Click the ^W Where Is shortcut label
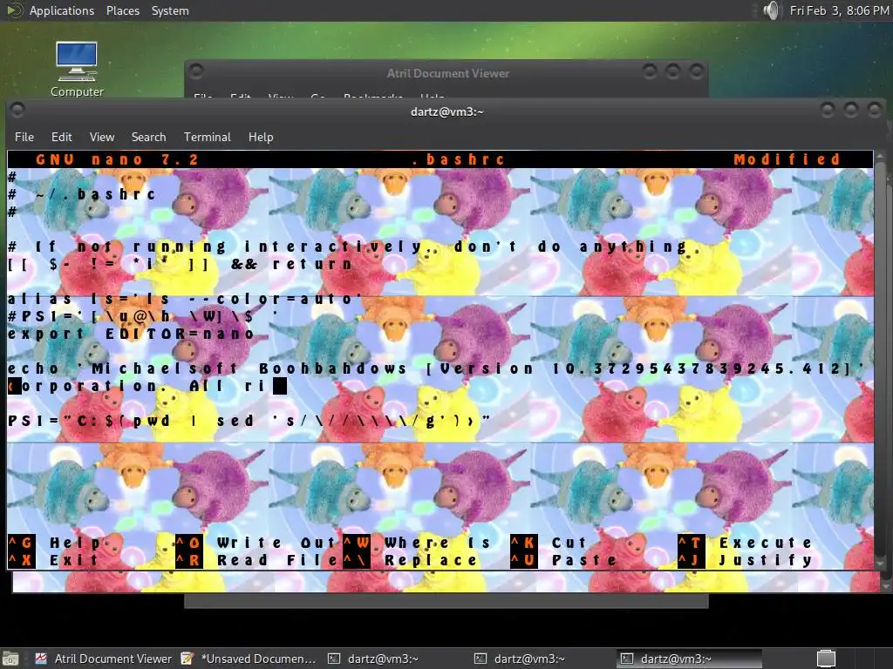 click(416, 543)
